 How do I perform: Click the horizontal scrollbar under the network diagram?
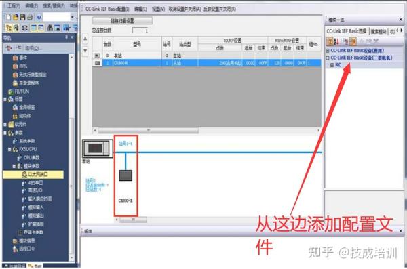(132, 220)
